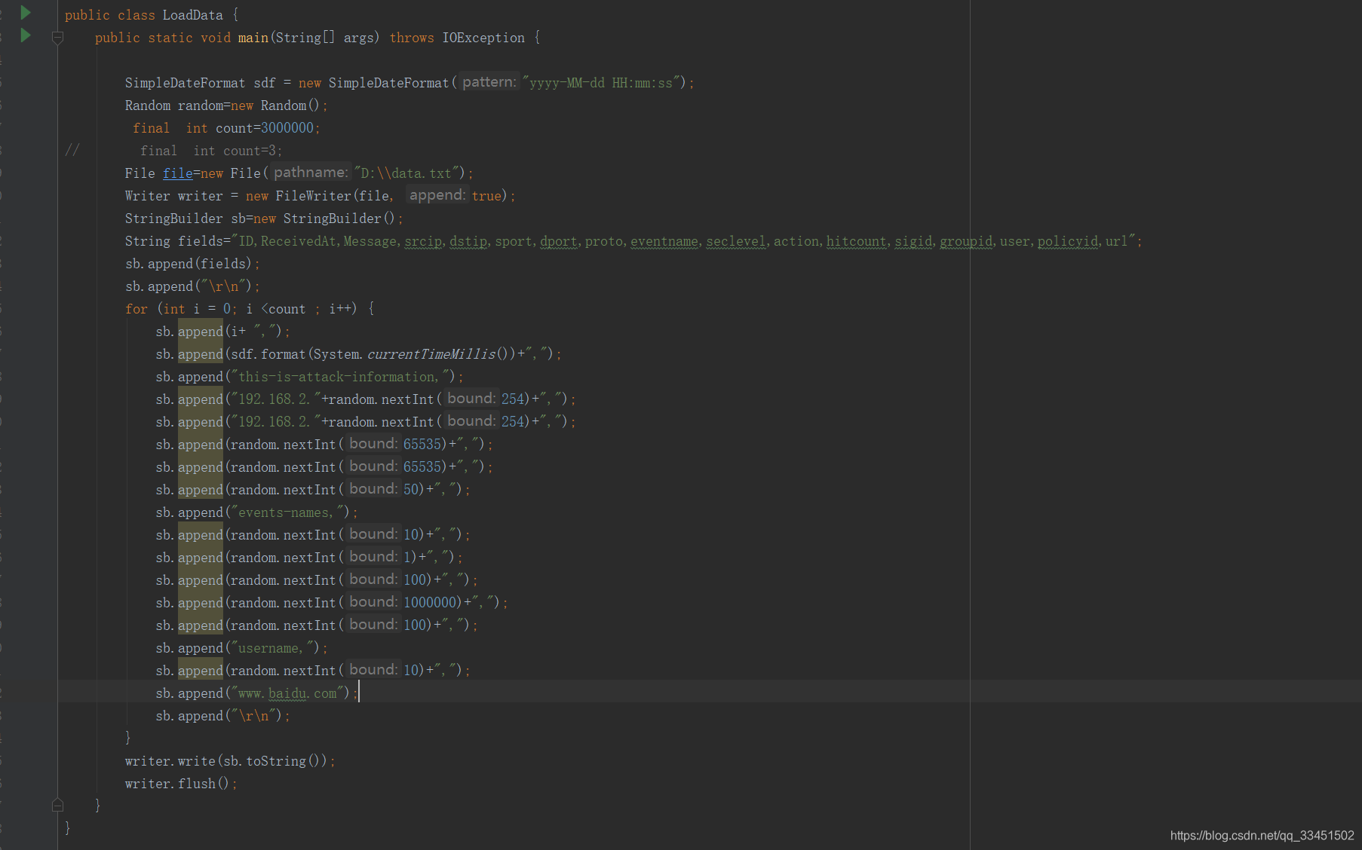Click the pathname parameter hint
This screenshot has height=850, width=1362.
pyautogui.click(x=311, y=173)
